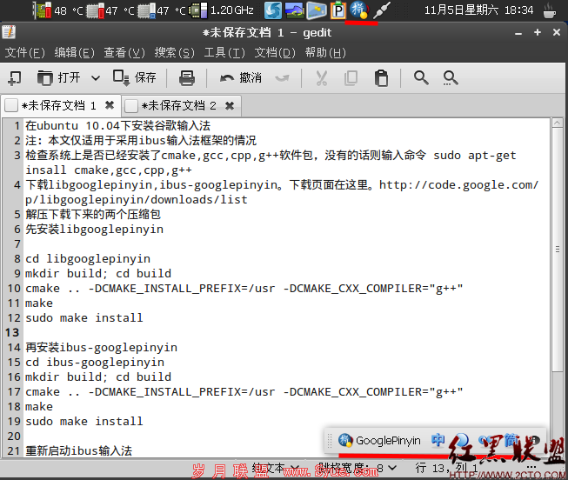
Task: Click line 6 先安装libgooglepinyin
Action: point(94,229)
